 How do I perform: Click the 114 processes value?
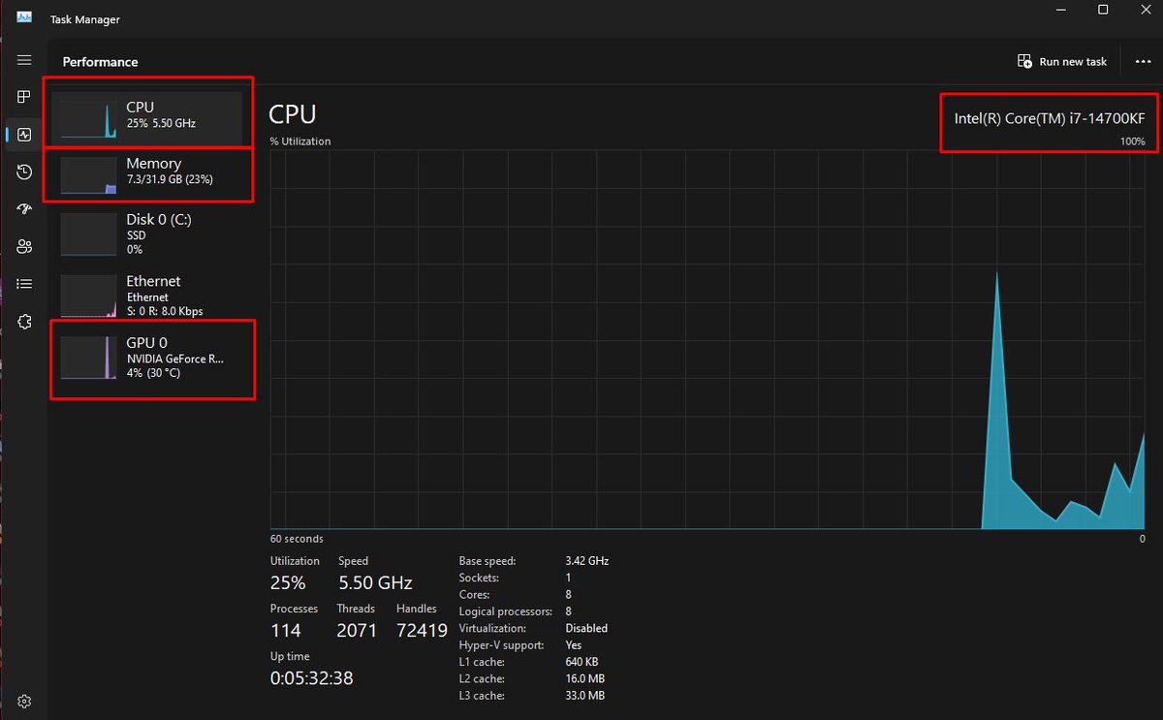[x=286, y=631]
